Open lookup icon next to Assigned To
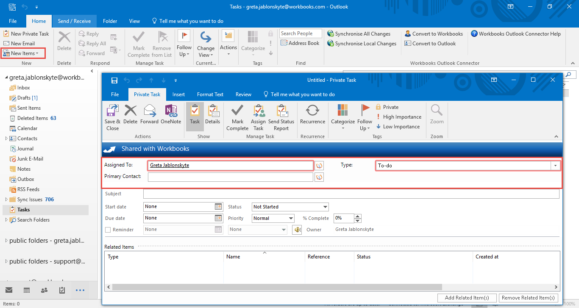 319,166
